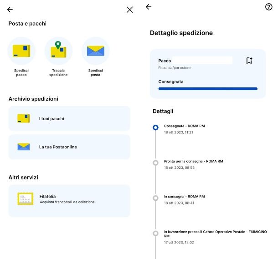Click the Pronta per la consegna marker
The width and height of the screenshot is (278, 259).
(155, 163)
